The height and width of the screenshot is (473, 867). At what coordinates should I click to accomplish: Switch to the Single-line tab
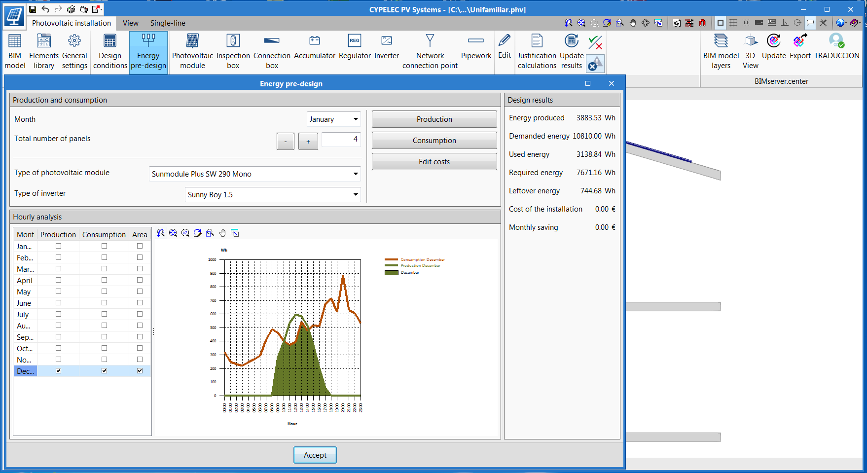tap(168, 23)
